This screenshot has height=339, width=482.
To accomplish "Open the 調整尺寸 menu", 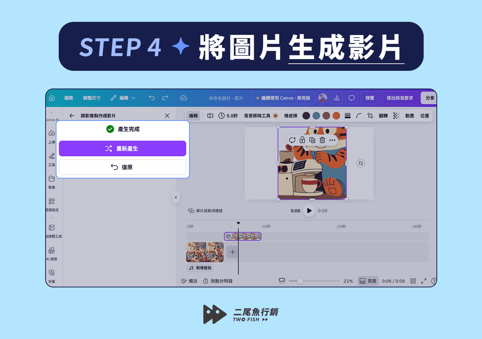I will click(92, 98).
